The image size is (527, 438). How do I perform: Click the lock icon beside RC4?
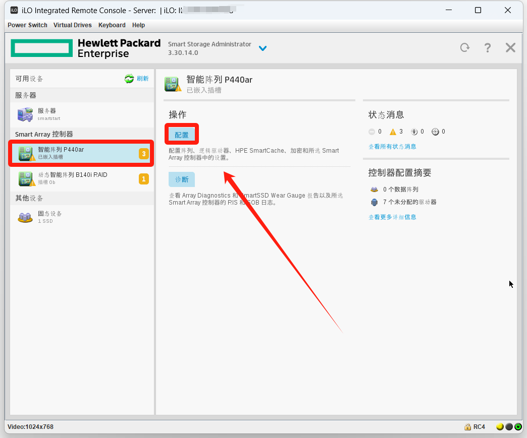pyautogui.click(x=467, y=427)
